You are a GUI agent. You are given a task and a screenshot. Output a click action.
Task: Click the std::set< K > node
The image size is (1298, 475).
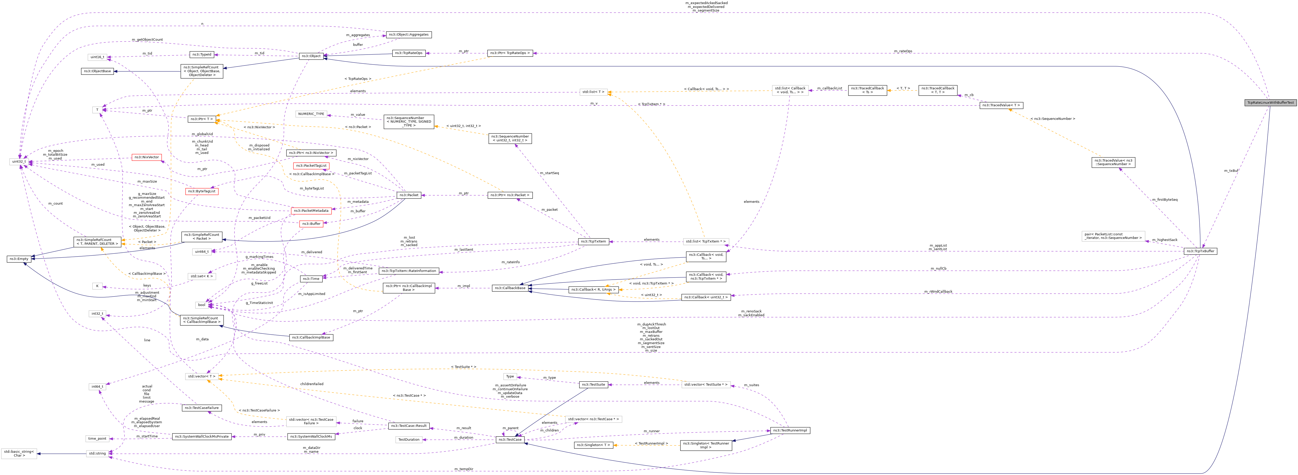(202, 277)
